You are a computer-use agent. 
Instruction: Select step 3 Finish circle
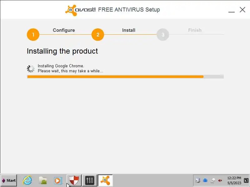point(162,35)
